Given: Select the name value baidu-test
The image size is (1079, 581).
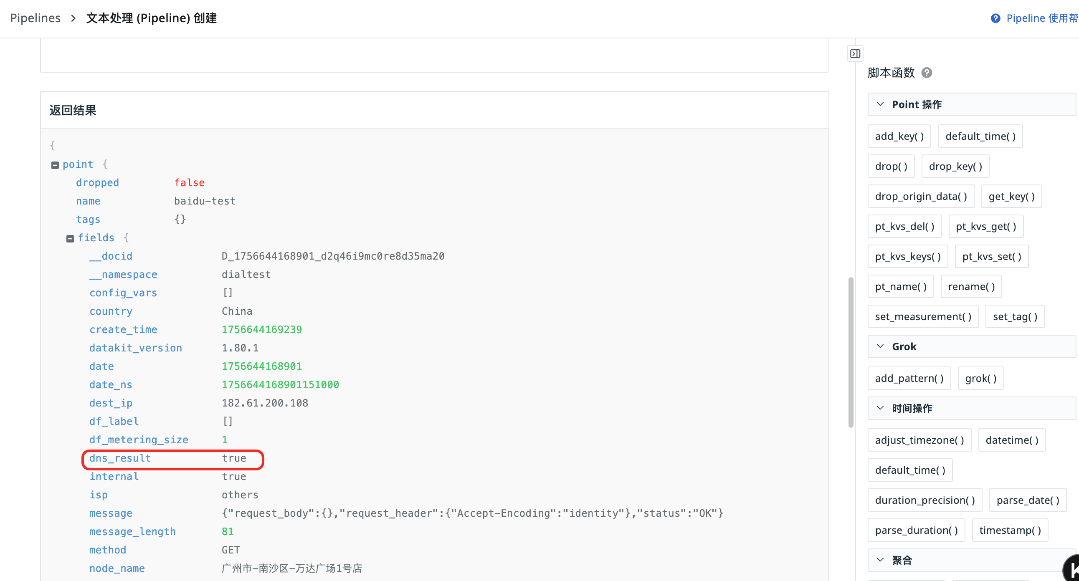Looking at the screenshot, I should point(205,201).
